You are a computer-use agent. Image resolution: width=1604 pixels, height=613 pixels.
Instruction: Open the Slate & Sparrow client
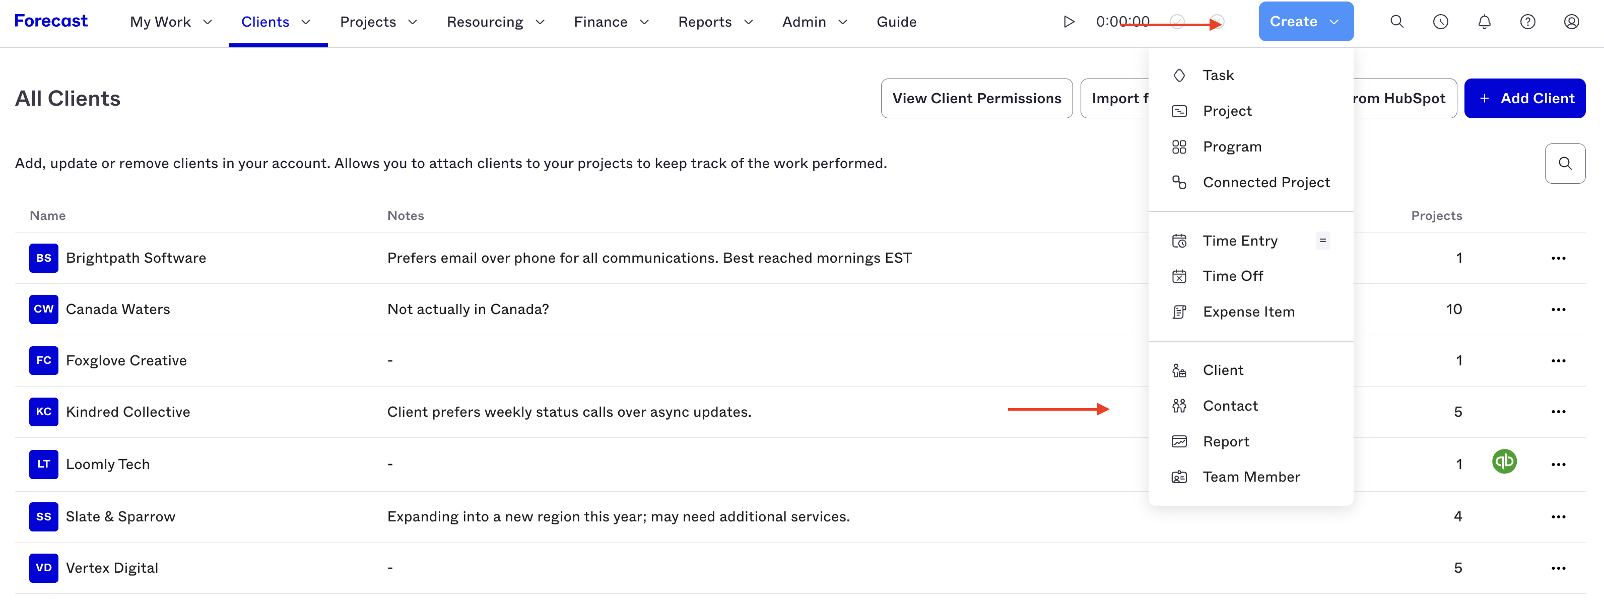click(120, 516)
